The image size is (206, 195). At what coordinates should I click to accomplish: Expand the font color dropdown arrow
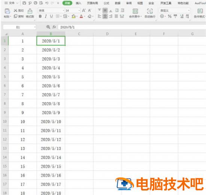pyautogui.click(x=85, y=16)
